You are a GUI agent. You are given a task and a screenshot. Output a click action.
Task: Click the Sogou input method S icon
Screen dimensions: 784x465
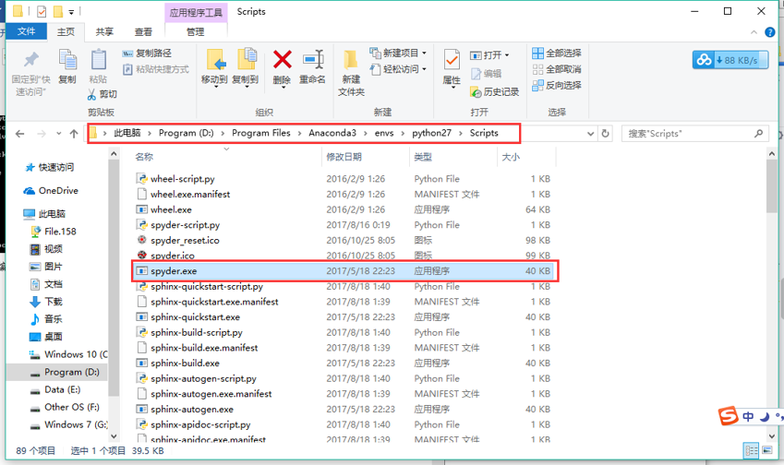[729, 415]
